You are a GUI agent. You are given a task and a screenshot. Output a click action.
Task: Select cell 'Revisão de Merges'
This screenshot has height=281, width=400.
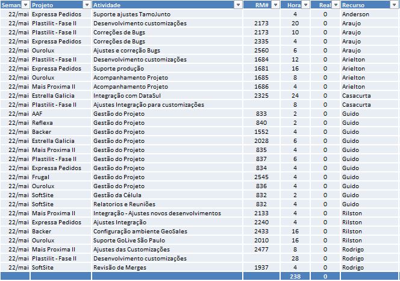[167, 268]
